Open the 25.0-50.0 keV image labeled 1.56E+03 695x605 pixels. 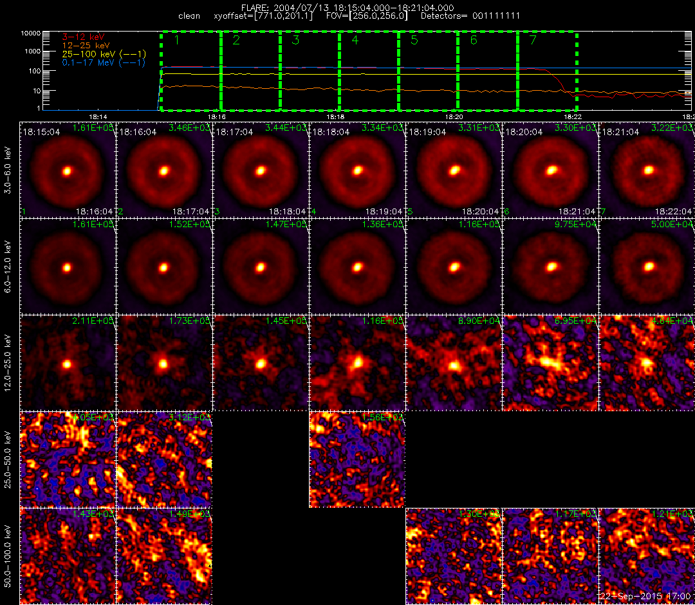(357, 460)
